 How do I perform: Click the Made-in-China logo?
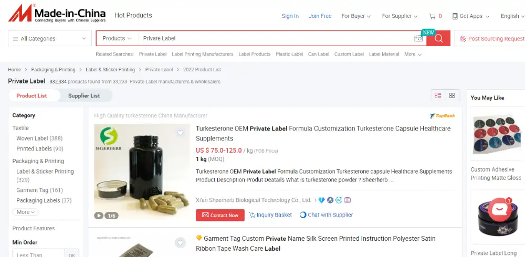[x=57, y=14]
